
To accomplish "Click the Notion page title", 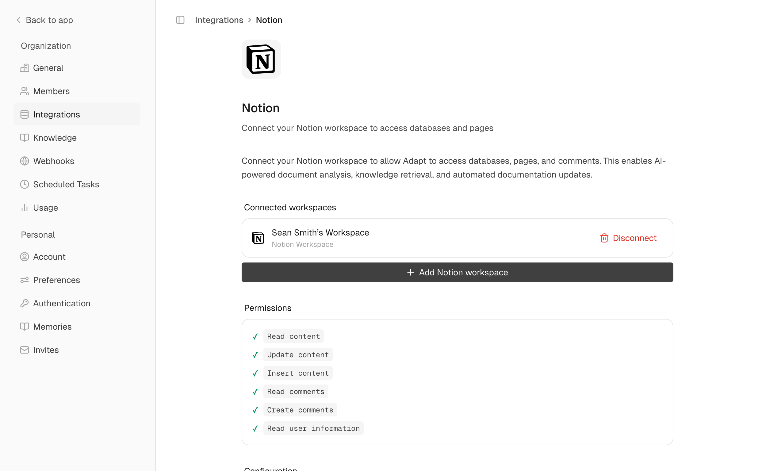I will pos(261,108).
